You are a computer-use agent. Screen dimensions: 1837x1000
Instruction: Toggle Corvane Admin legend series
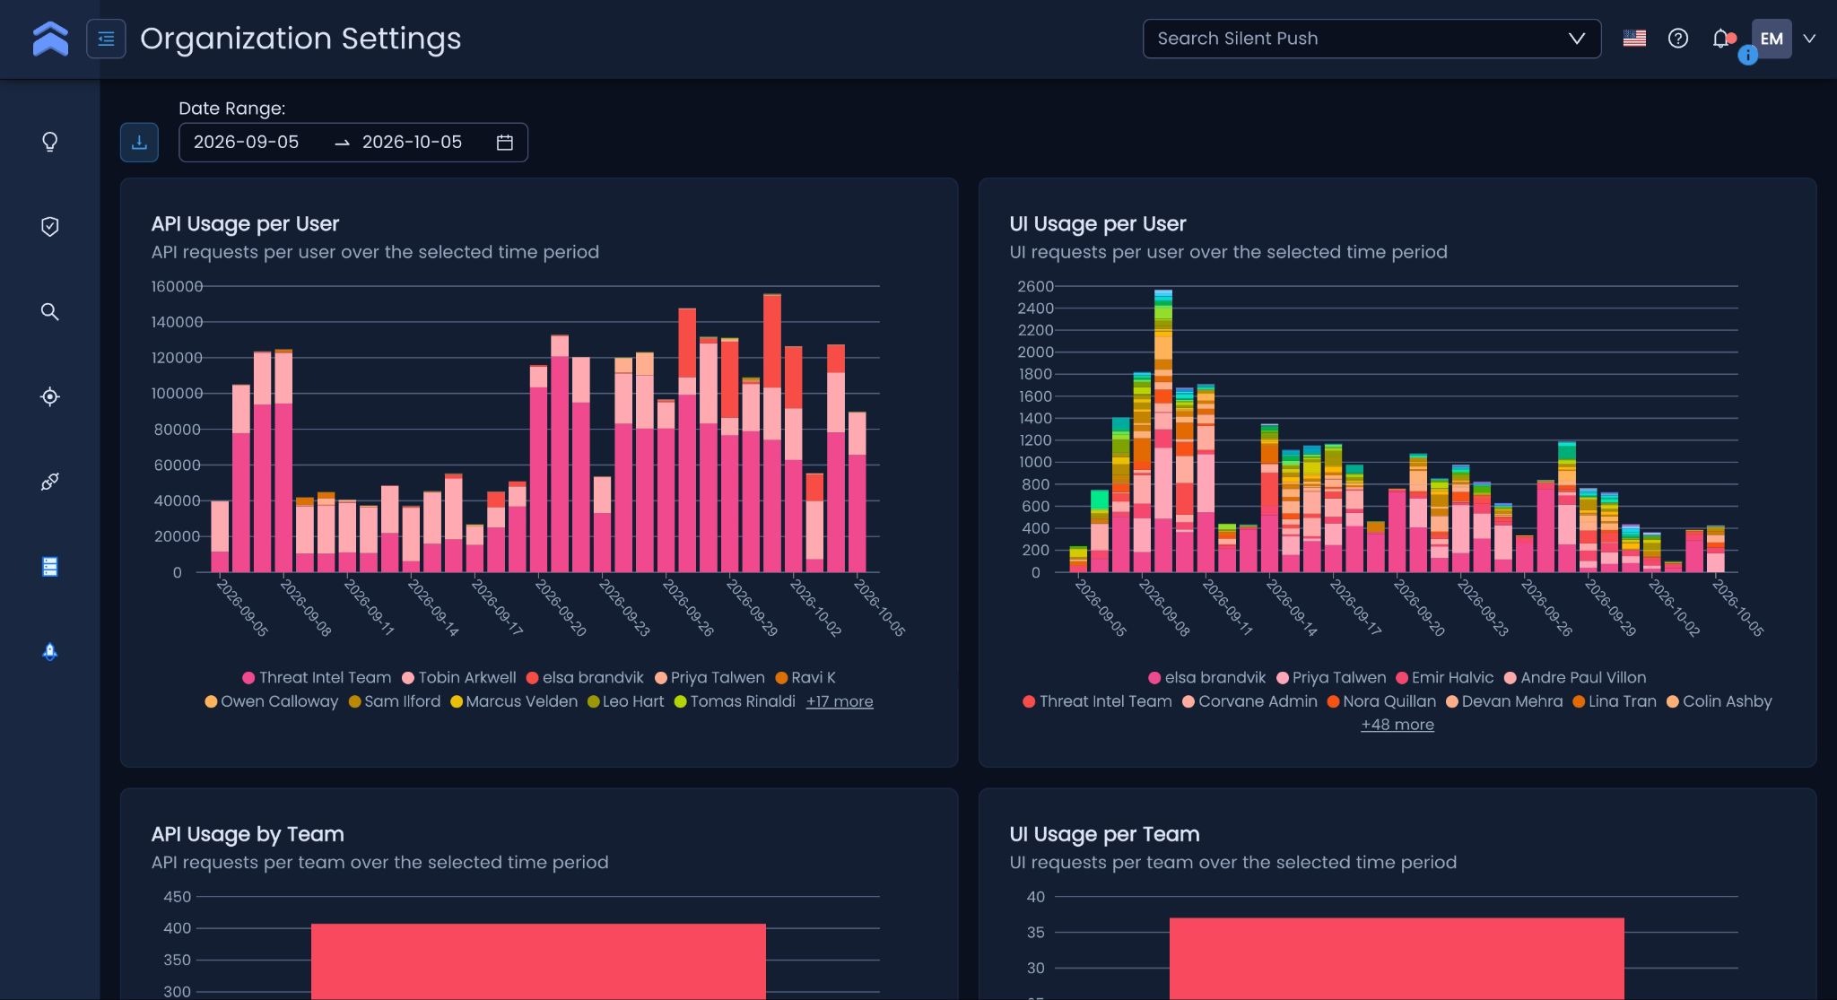coord(1250,701)
